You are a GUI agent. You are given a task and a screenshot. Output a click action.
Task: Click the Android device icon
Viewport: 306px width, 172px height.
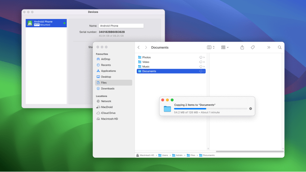30,23
